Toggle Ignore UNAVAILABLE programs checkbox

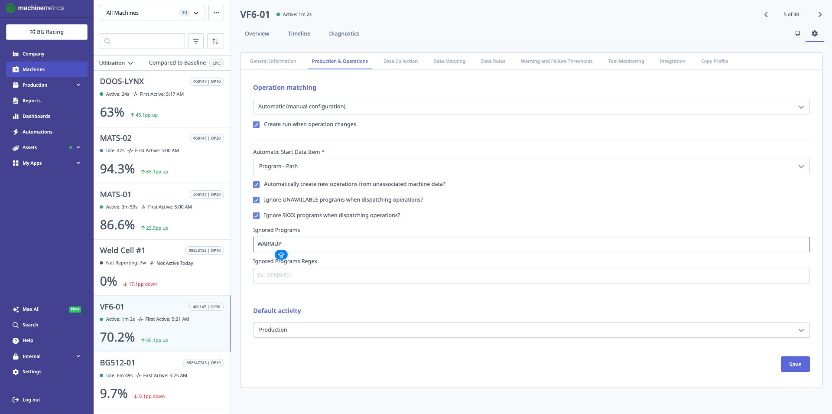coord(257,200)
